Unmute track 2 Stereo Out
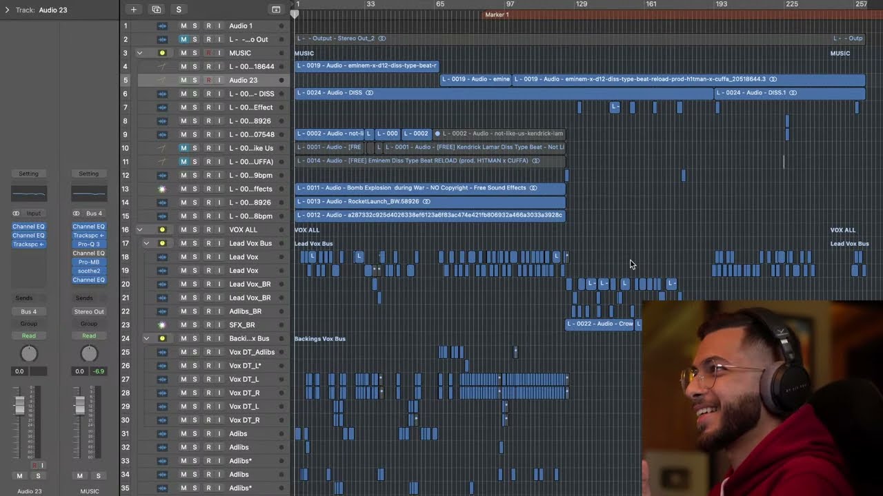This screenshot has height=496, width=883. pyautogui.click(x=183, y=39)
